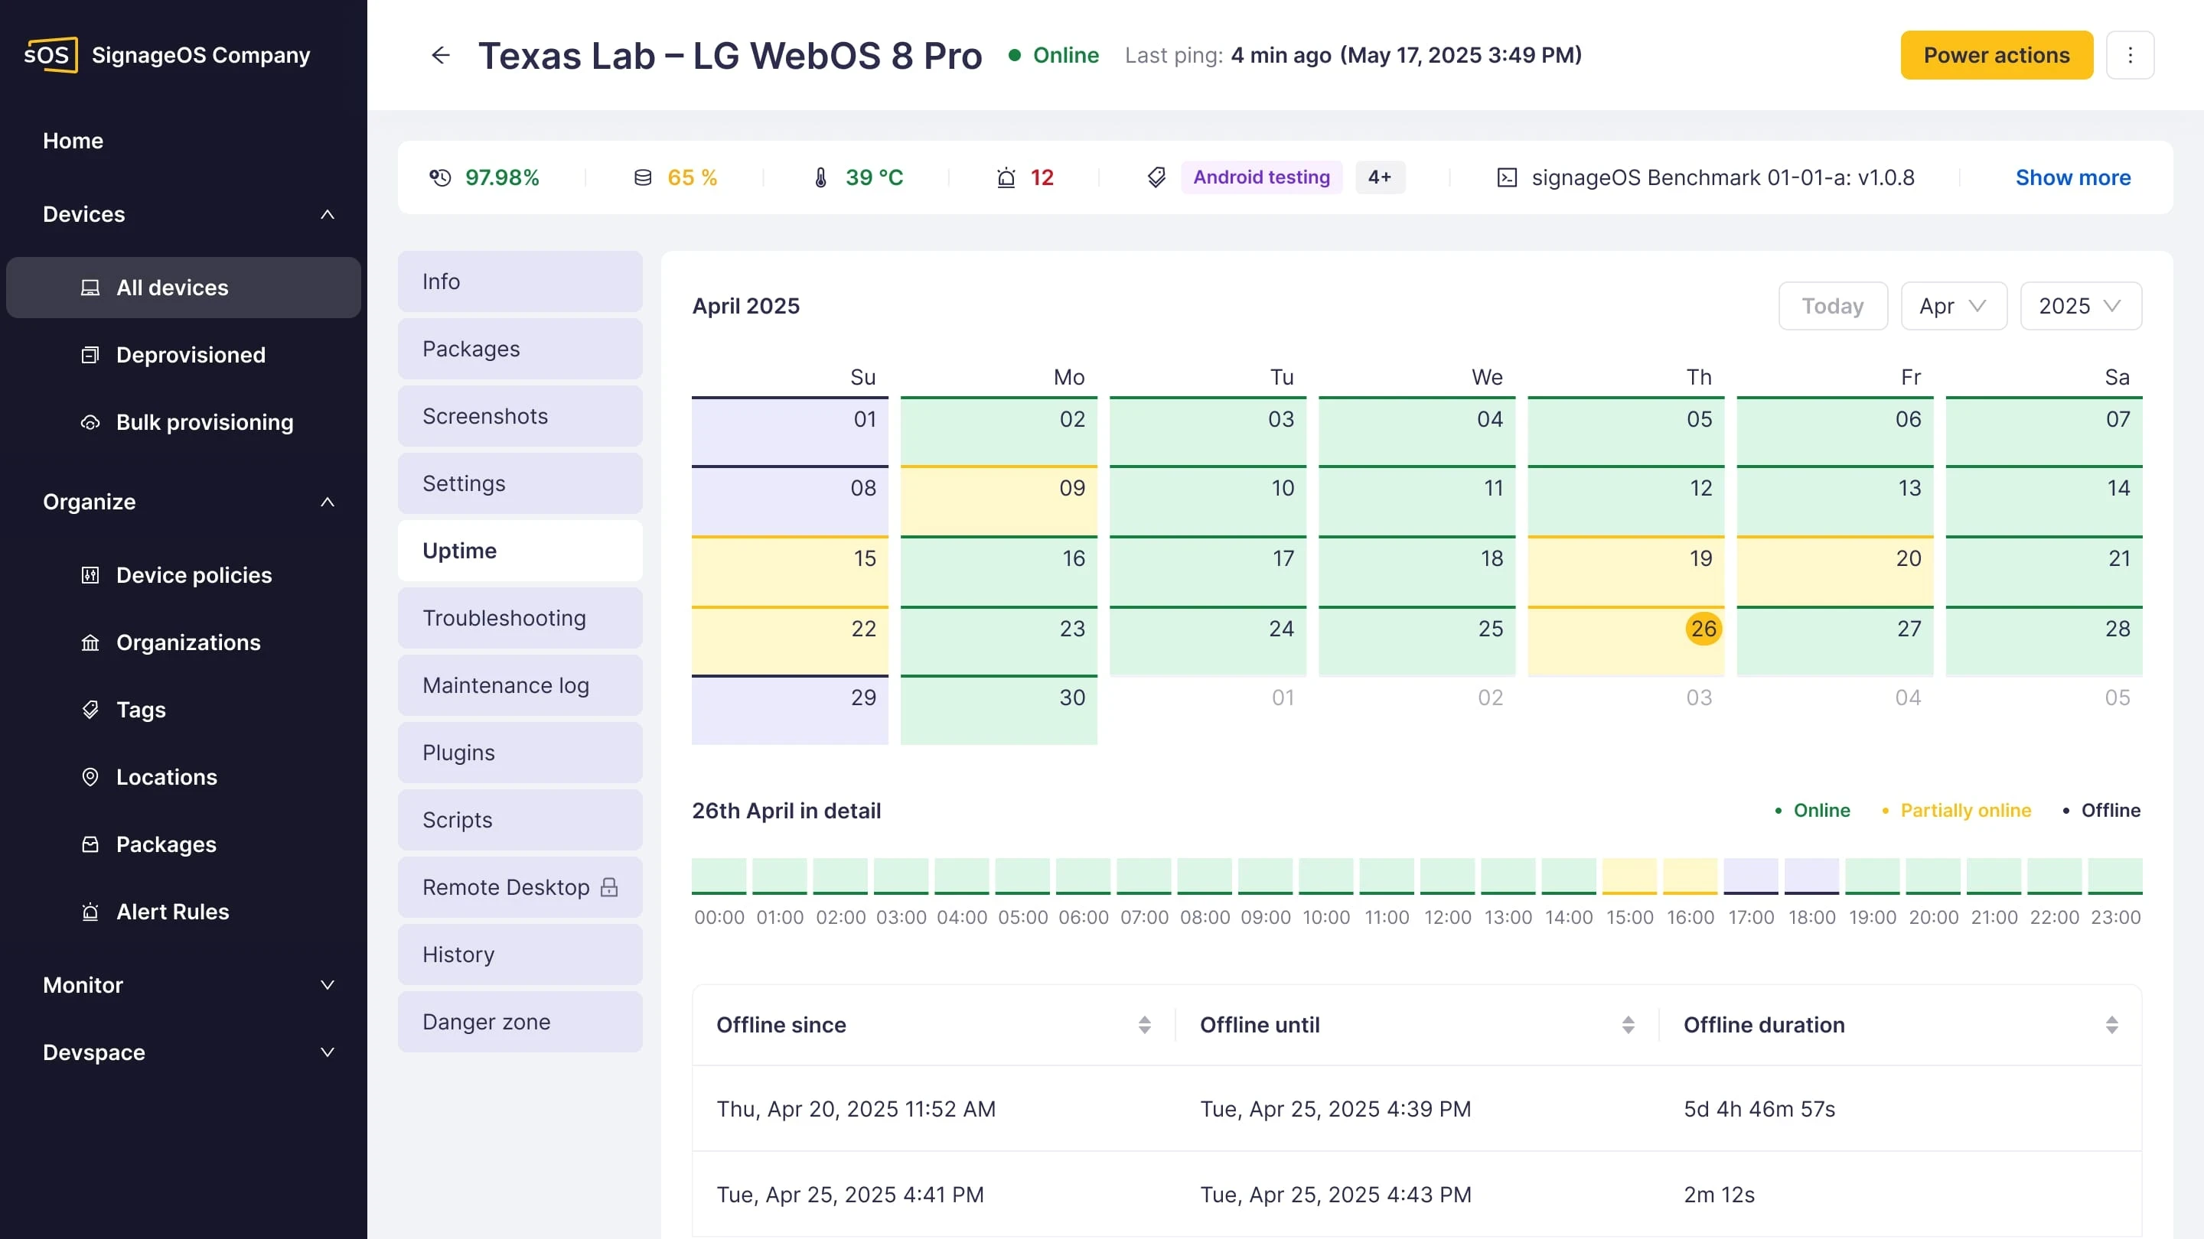Image resolution: width=2204 pixels, height=1239 pixels.
Task: Sort table by Offline since column
Action: (1144, 1025)
